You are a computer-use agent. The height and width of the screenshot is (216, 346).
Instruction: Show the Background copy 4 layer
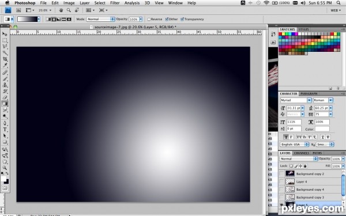[281, 190]
